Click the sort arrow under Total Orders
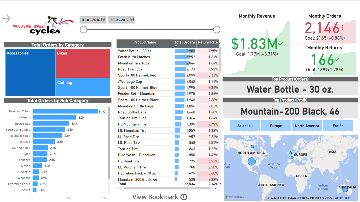This screenshot has height=202, width=360. point(176,46)
